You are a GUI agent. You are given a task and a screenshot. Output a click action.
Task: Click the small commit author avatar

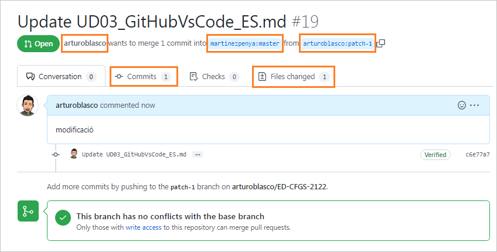(x=74, y=154)
